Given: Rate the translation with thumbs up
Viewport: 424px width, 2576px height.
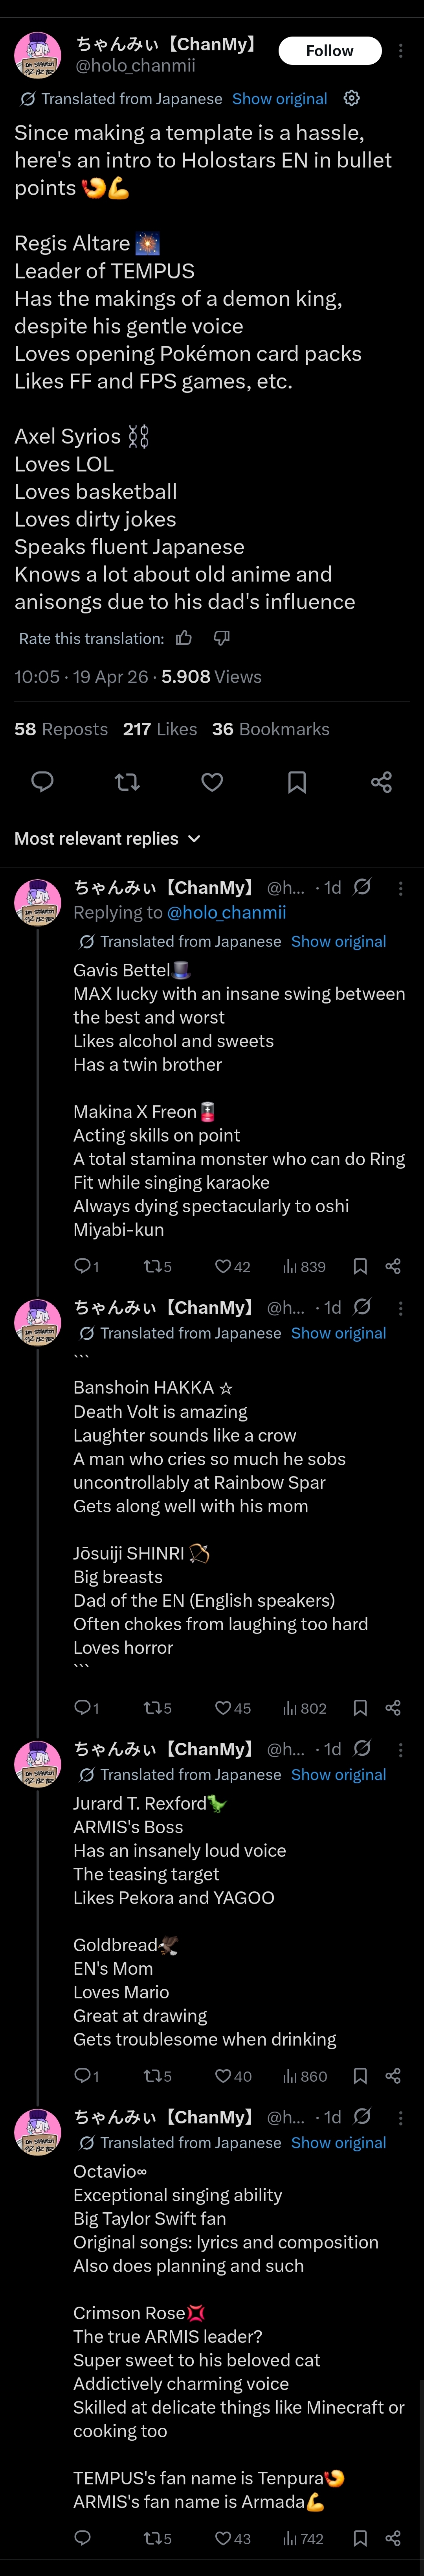Looking at the screenshot, I should click(184, 638).
